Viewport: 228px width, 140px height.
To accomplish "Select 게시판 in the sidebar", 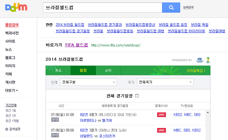I will point(10,82).
